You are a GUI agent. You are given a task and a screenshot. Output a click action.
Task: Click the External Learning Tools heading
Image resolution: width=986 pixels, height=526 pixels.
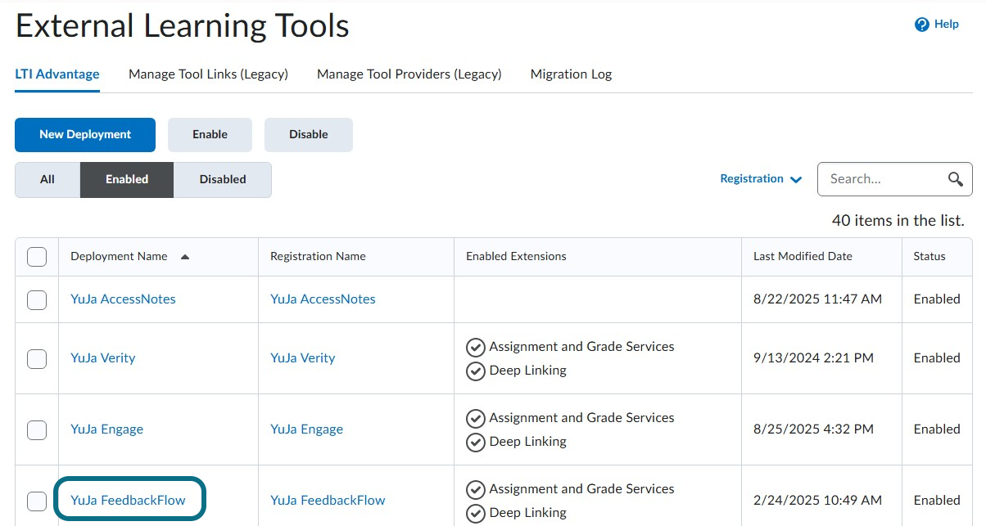(183, 27)
